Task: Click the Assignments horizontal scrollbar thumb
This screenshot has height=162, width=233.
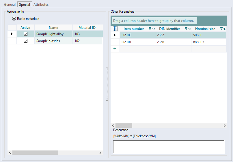Action: (35, 152)
